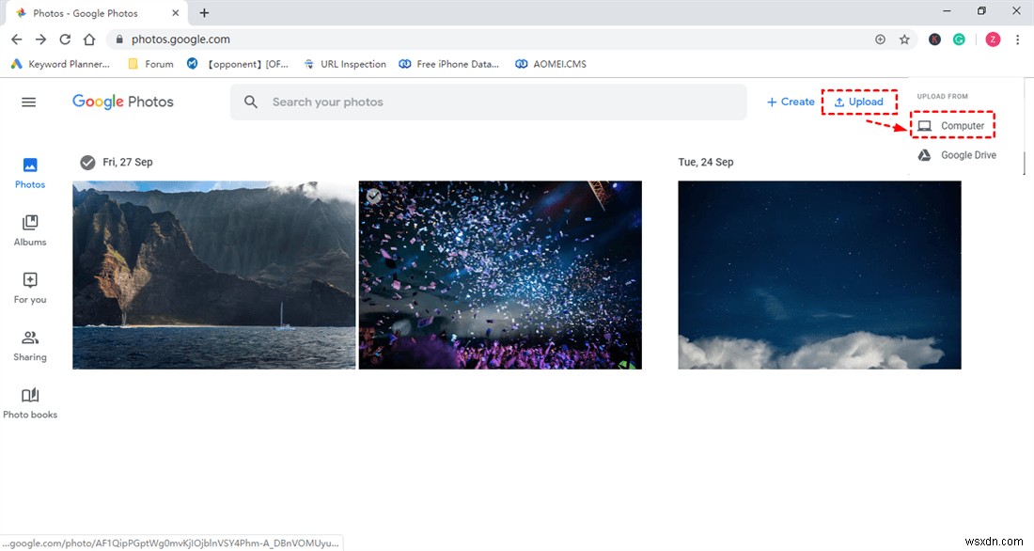
Task: Open For you in the sidebar
Action: [30, 289]
